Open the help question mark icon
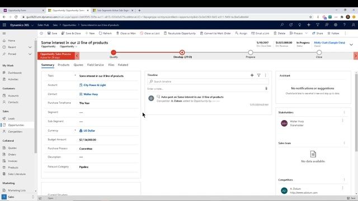This screenshot has width=358, height=201. (x=345, y=25)
